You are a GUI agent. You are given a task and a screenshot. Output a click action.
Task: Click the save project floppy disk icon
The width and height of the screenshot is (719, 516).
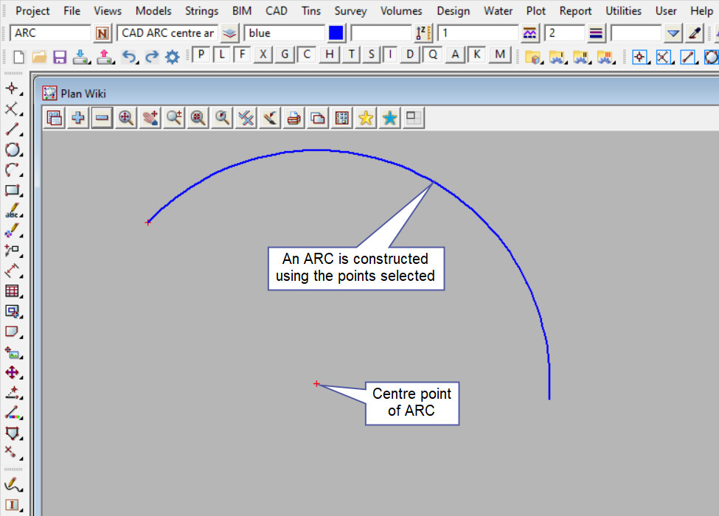coord(60,57)
